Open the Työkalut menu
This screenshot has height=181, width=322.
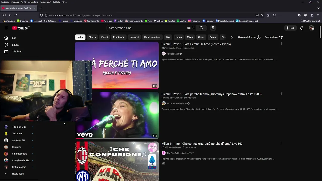click(x=57, y=2)
